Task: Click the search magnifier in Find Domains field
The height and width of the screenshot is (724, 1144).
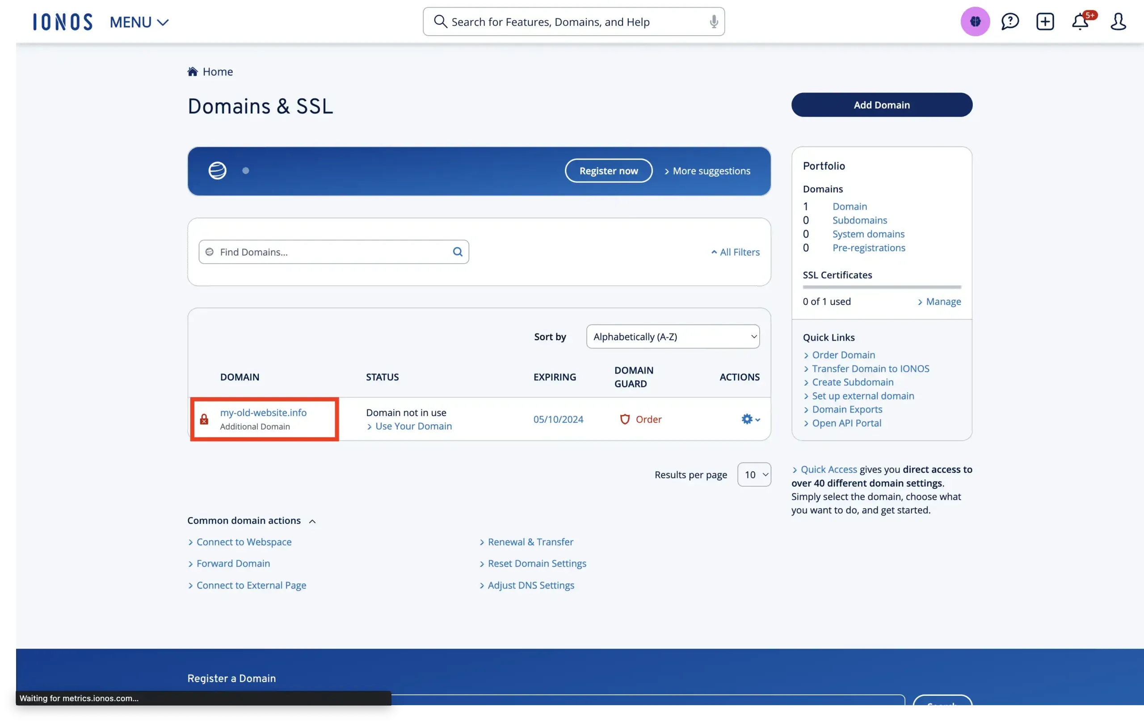Action: [458, 252]
